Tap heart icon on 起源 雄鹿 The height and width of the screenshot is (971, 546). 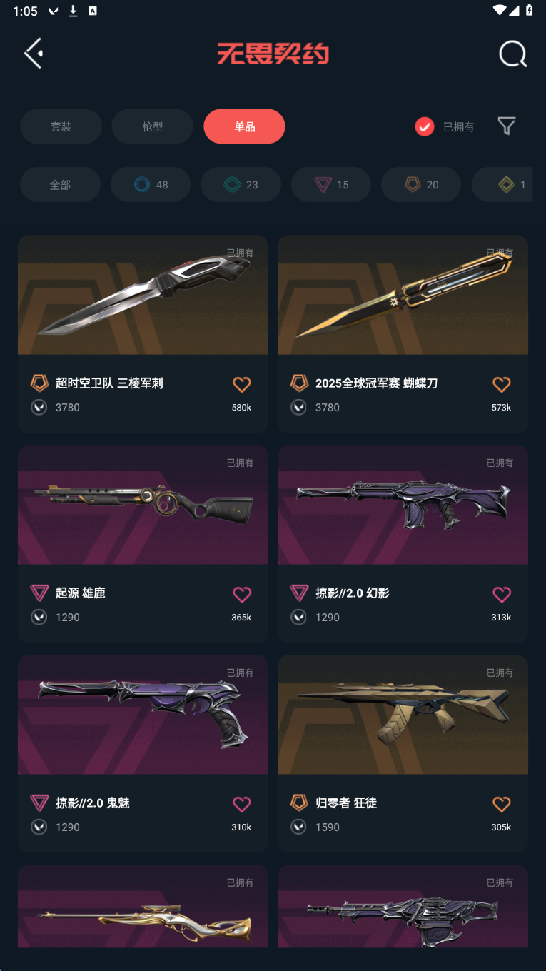[x=242, y=595]
